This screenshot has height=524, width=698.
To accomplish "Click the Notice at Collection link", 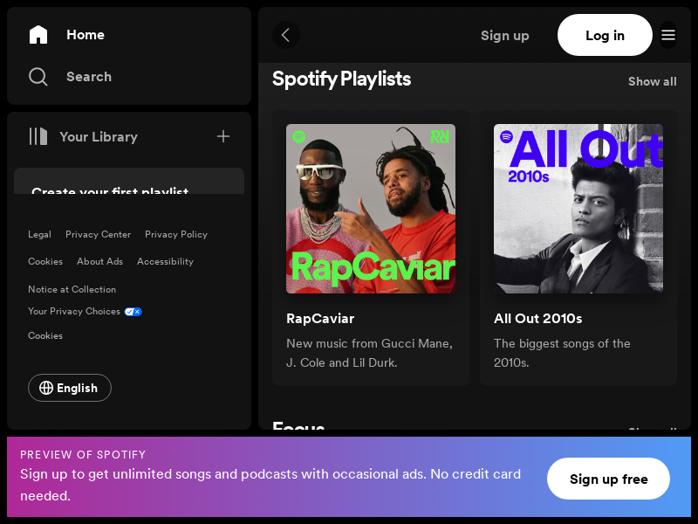I will [x=72, y=289].
